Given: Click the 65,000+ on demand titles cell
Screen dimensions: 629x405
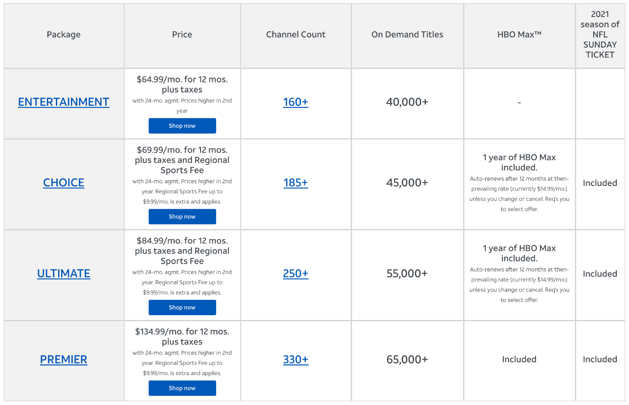Looking at the screenshot, I should (x=407, y=359).
